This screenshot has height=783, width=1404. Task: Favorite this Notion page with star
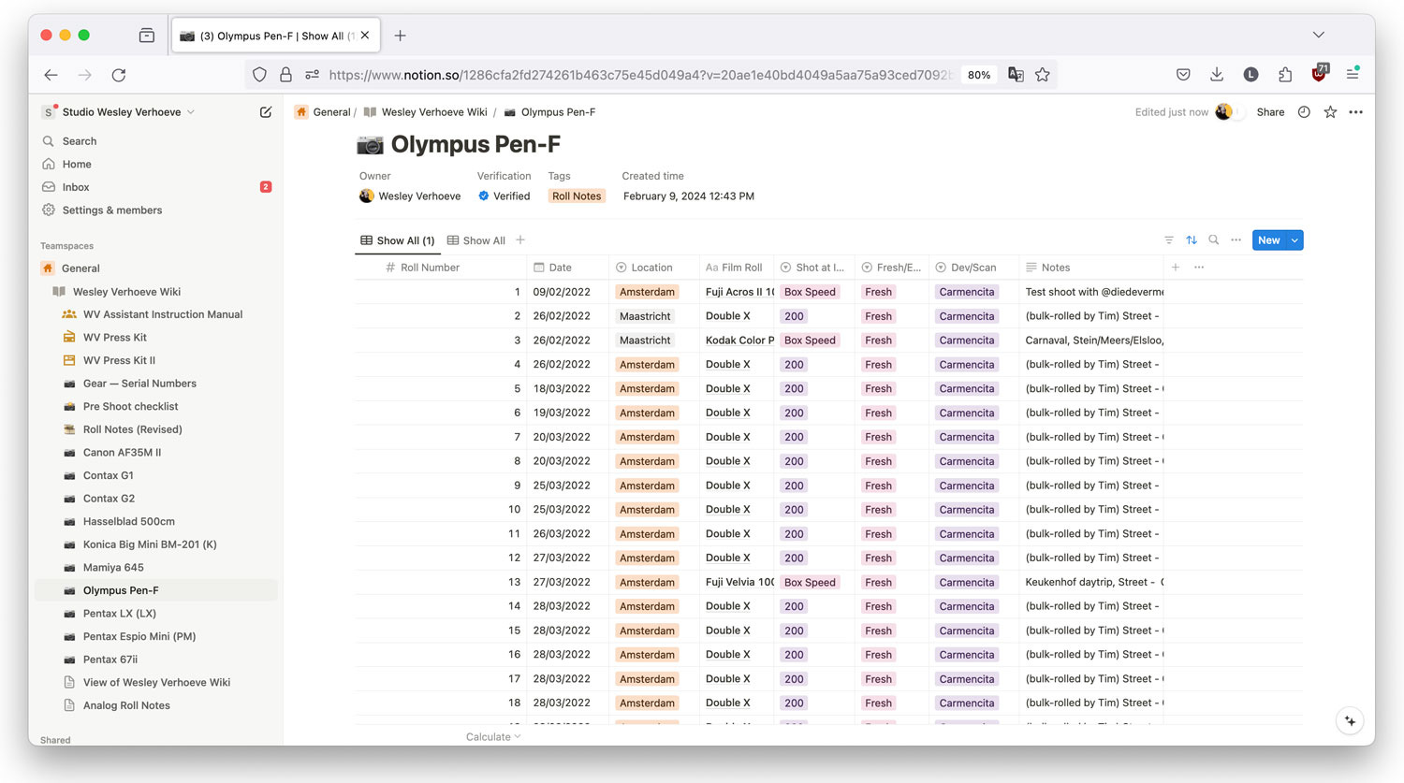tap(1330, 112)
